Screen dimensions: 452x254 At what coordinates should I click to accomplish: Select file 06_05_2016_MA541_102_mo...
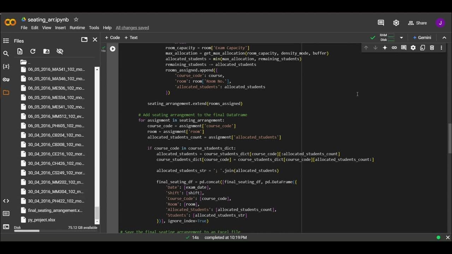[56, 69]
